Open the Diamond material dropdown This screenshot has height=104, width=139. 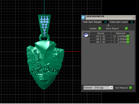(111, 88)
